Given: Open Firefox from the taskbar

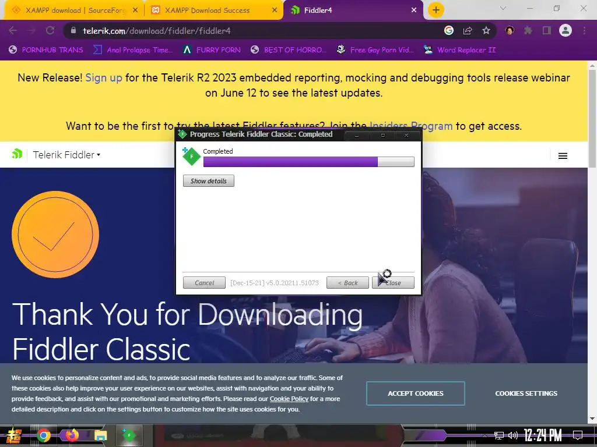Looking at the screenshot, I should (x=72, y=435).
